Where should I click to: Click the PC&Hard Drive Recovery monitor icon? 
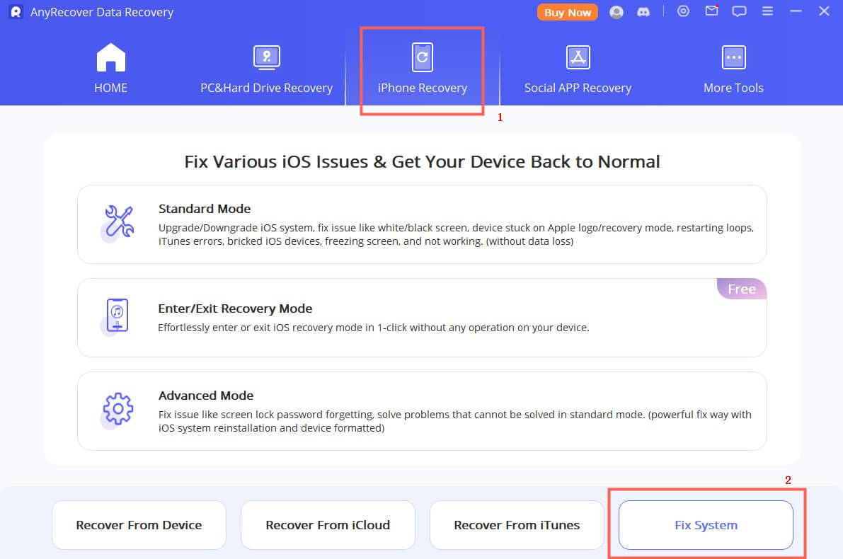point(267,57)
